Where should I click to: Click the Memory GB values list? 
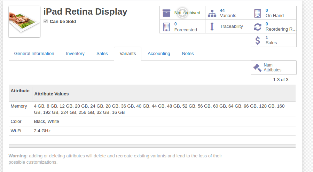[159, 109]
